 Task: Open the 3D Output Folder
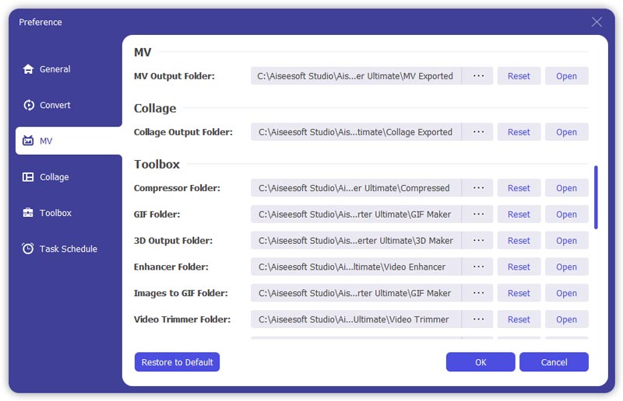click(x=567, y=240)
